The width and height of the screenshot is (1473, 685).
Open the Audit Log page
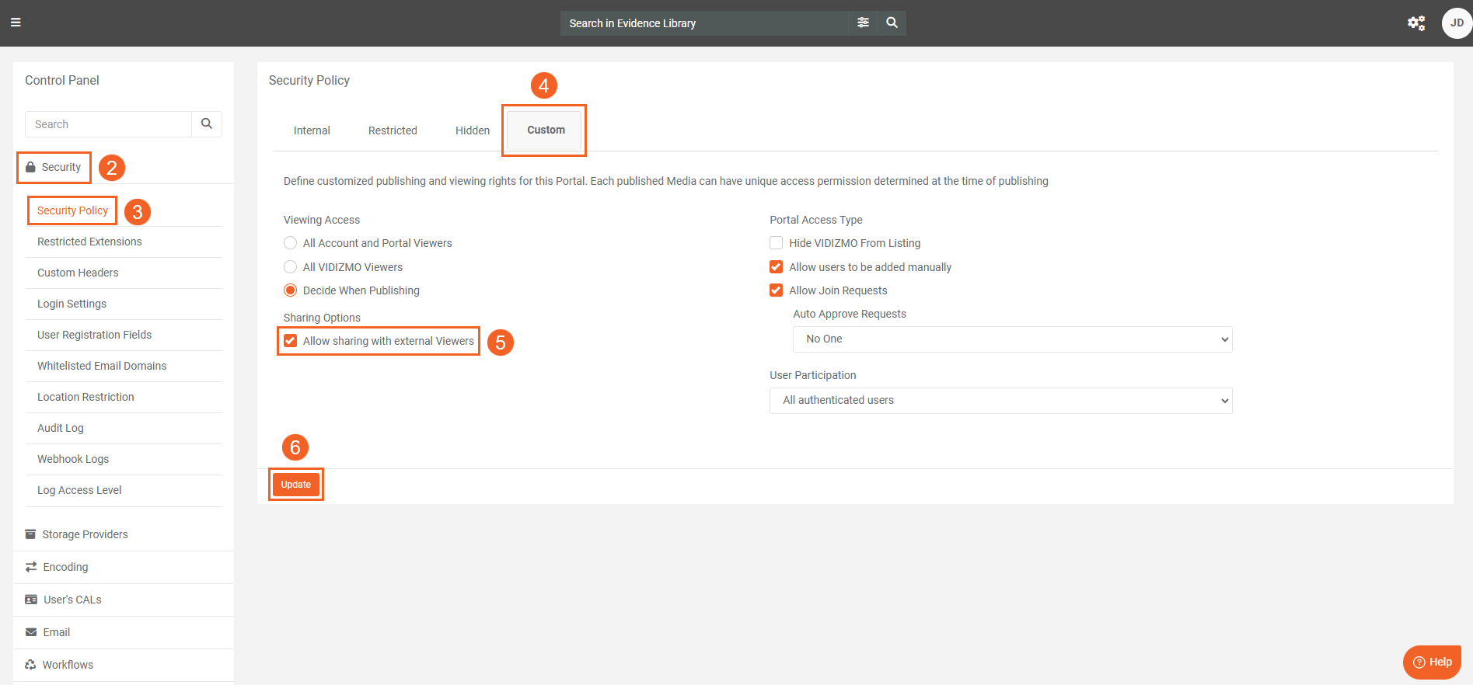pyautogui.click(x=61, y=428)
